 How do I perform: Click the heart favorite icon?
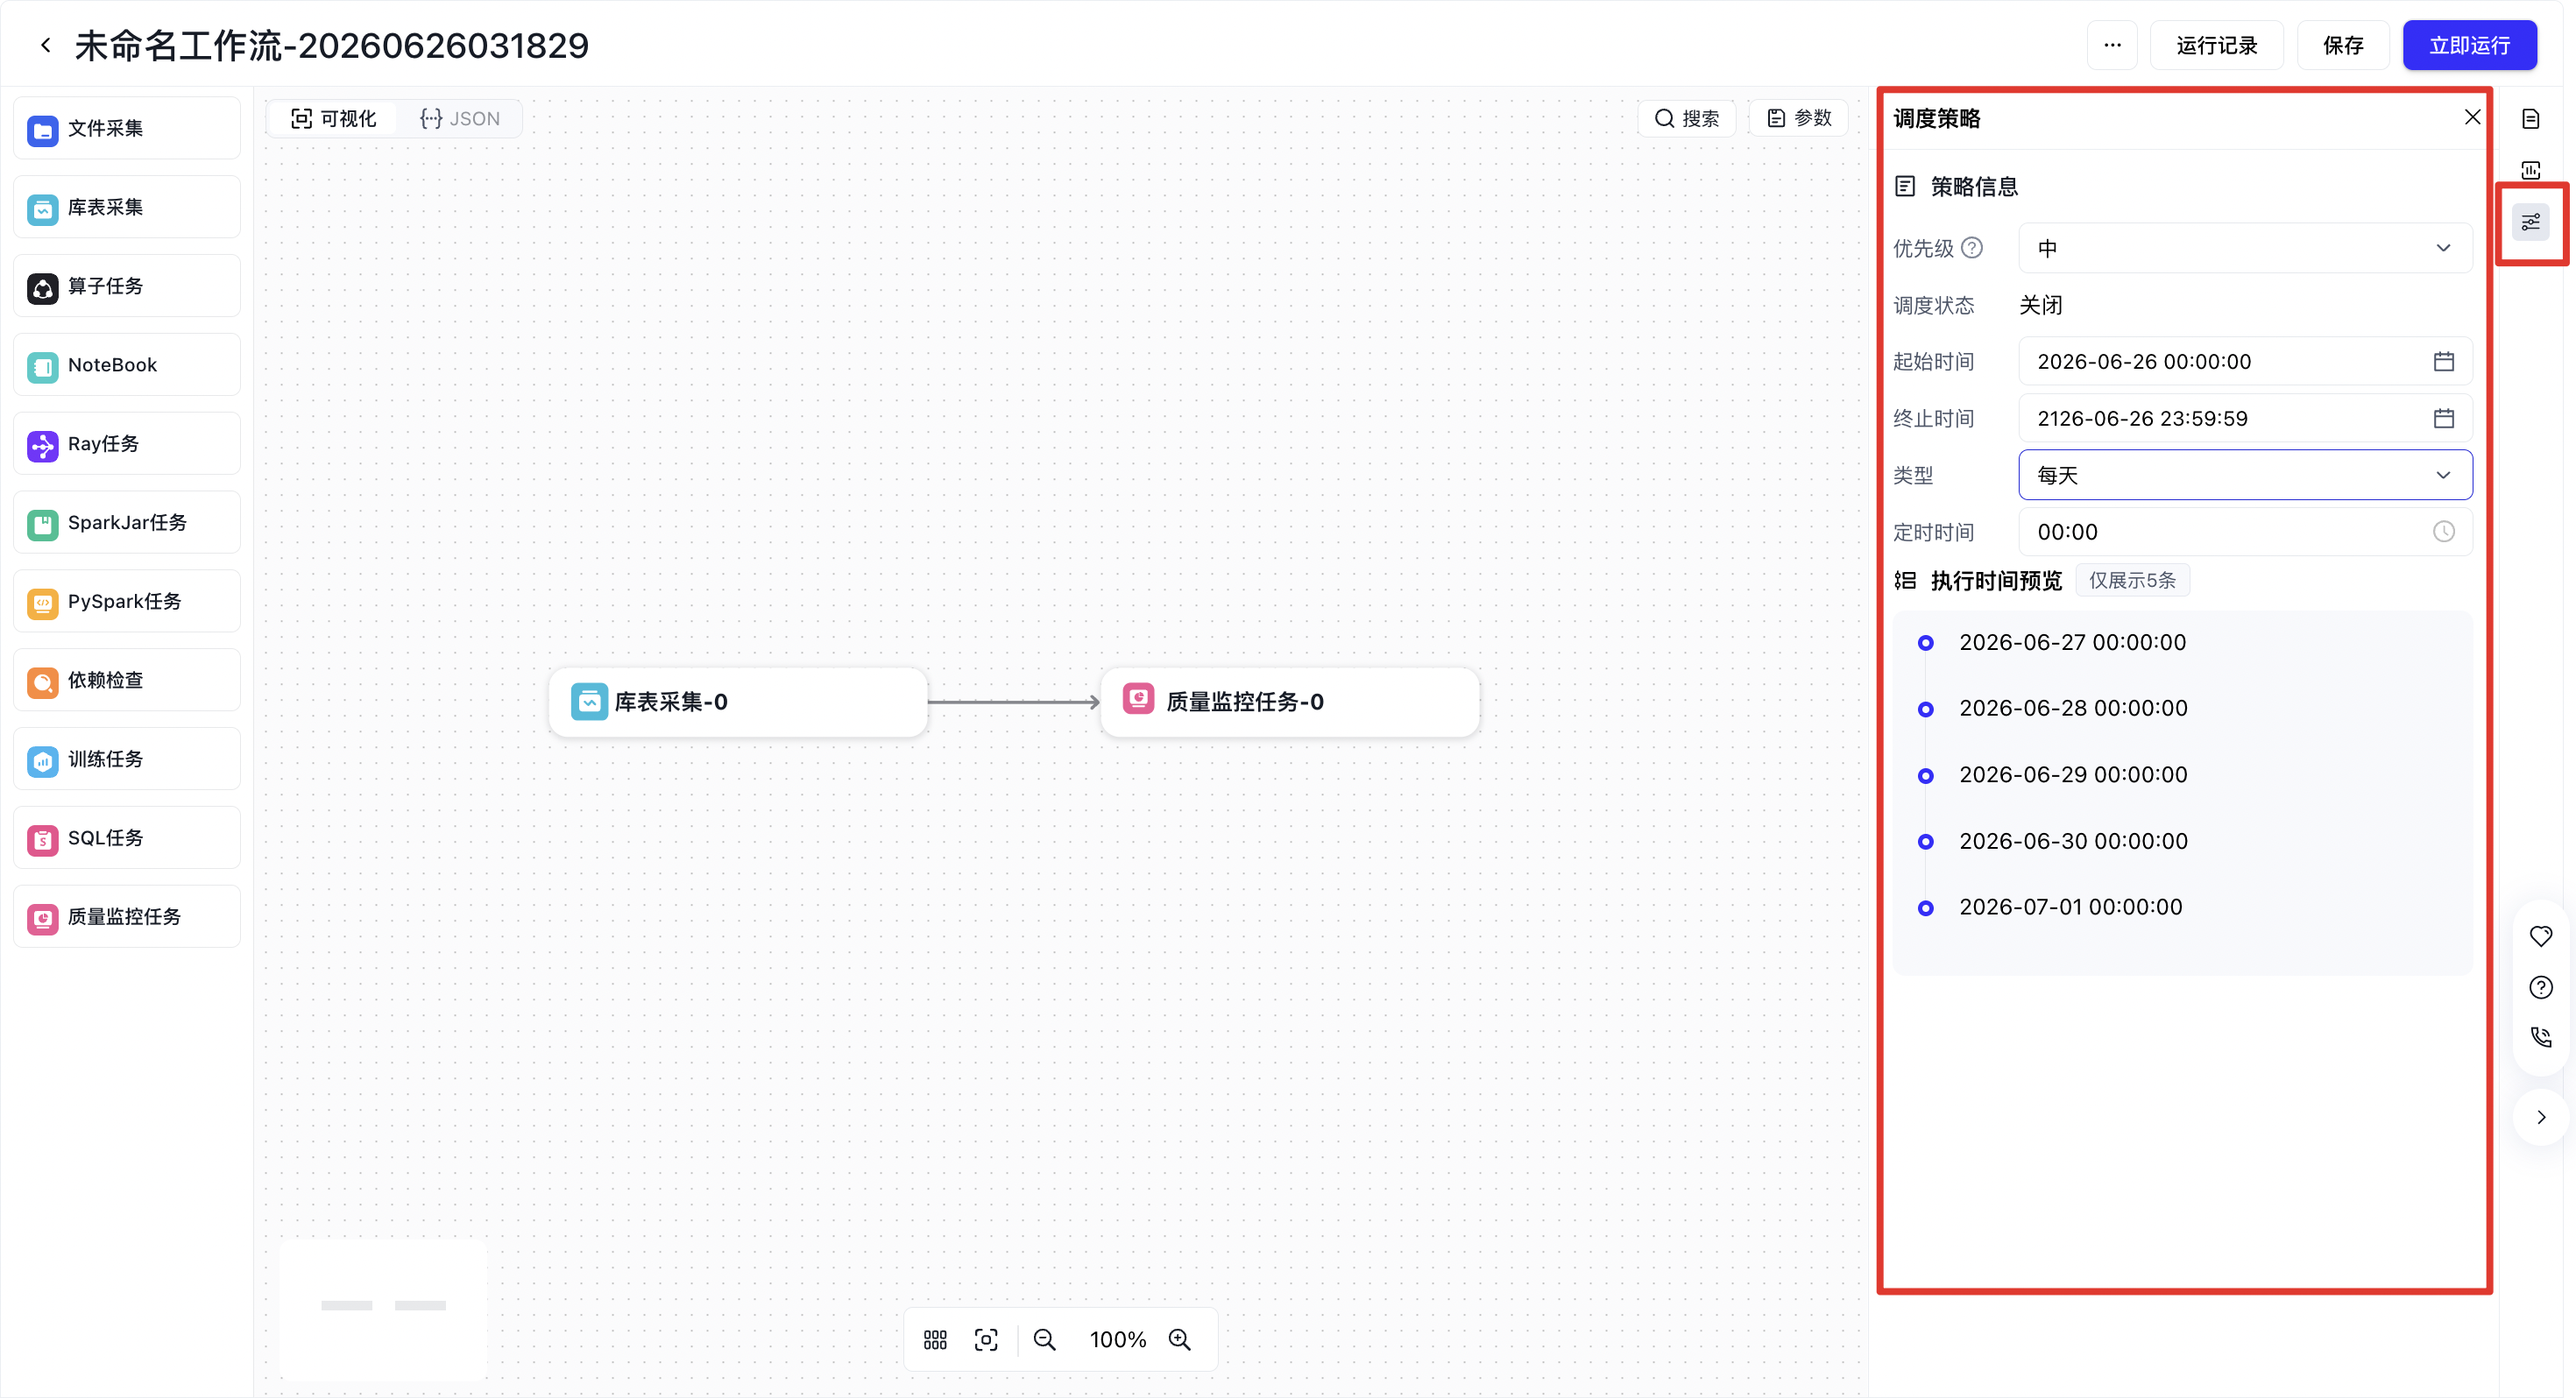tap(2540, 937)
